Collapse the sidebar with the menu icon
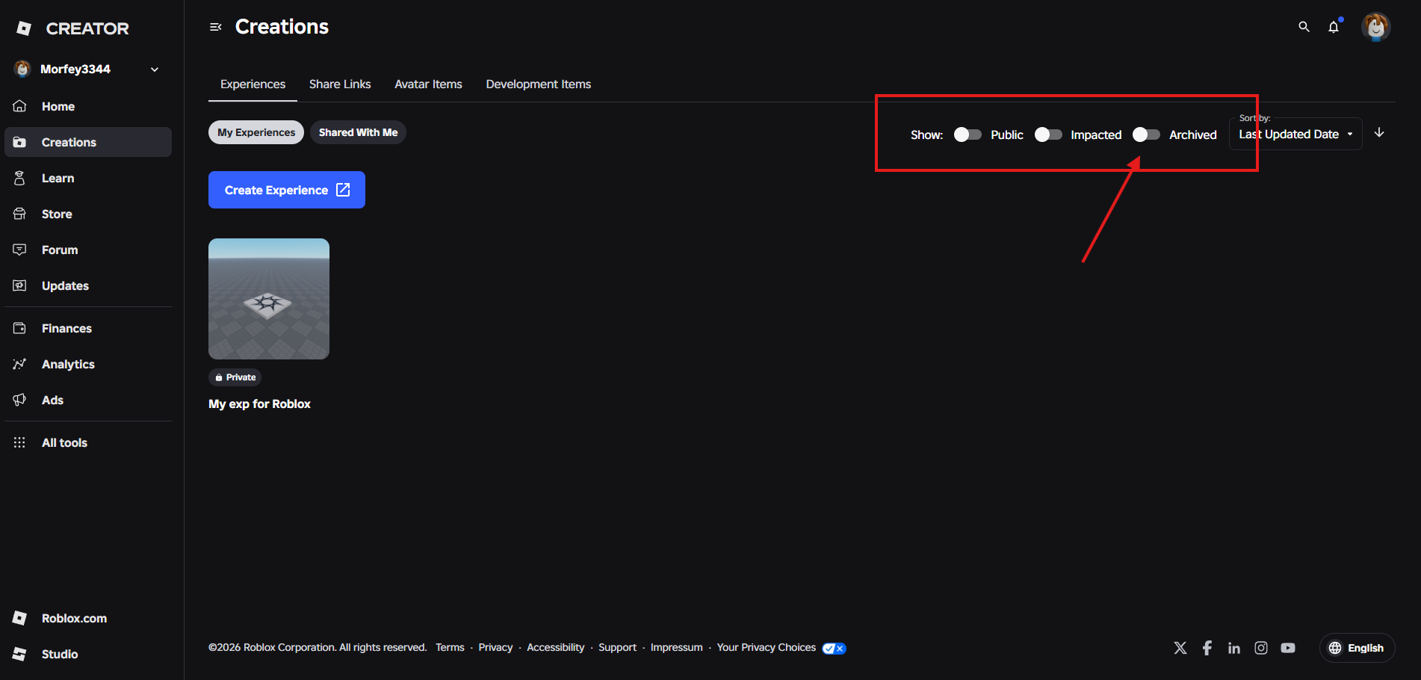The image size is (1421, 680). pyautogui.click(x=216, y=27)
